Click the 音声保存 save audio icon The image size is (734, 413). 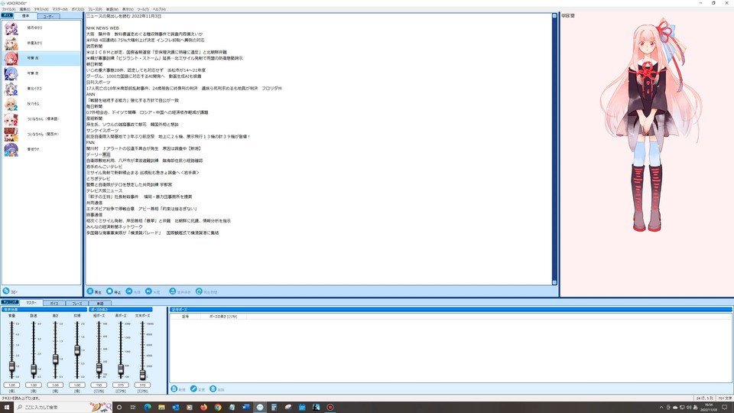point(172,291)
